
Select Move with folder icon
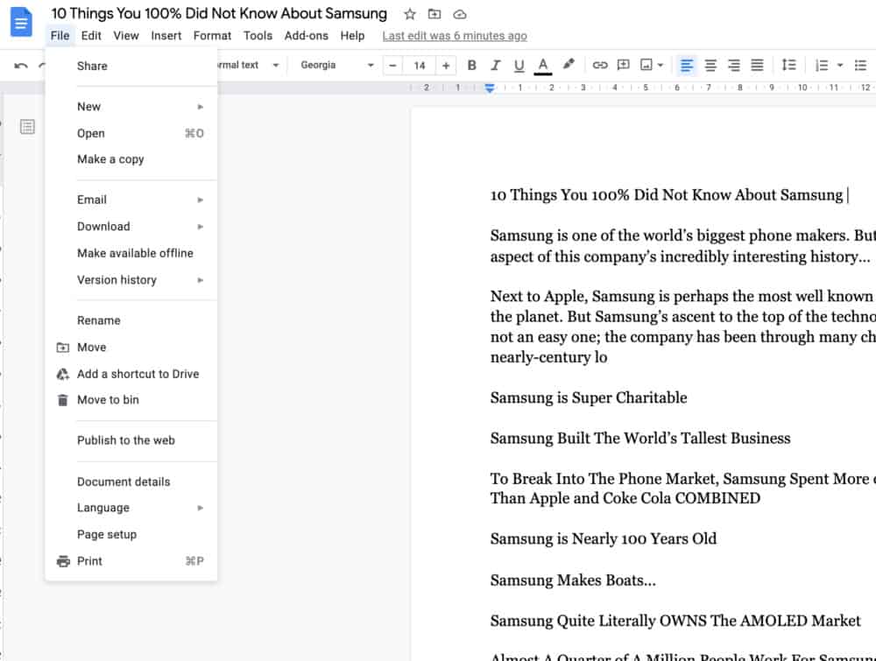coord(131,348)
